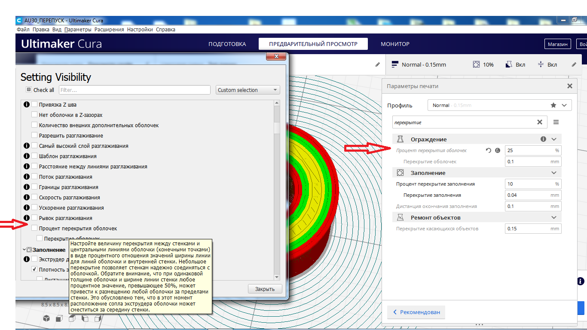
Task: Click scrollbar down arrow in Setting Visibility
Action: coord(277,278)
